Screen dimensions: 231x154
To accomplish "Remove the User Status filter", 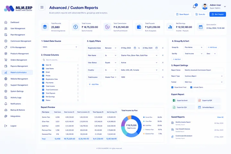I will coord(163,63).
